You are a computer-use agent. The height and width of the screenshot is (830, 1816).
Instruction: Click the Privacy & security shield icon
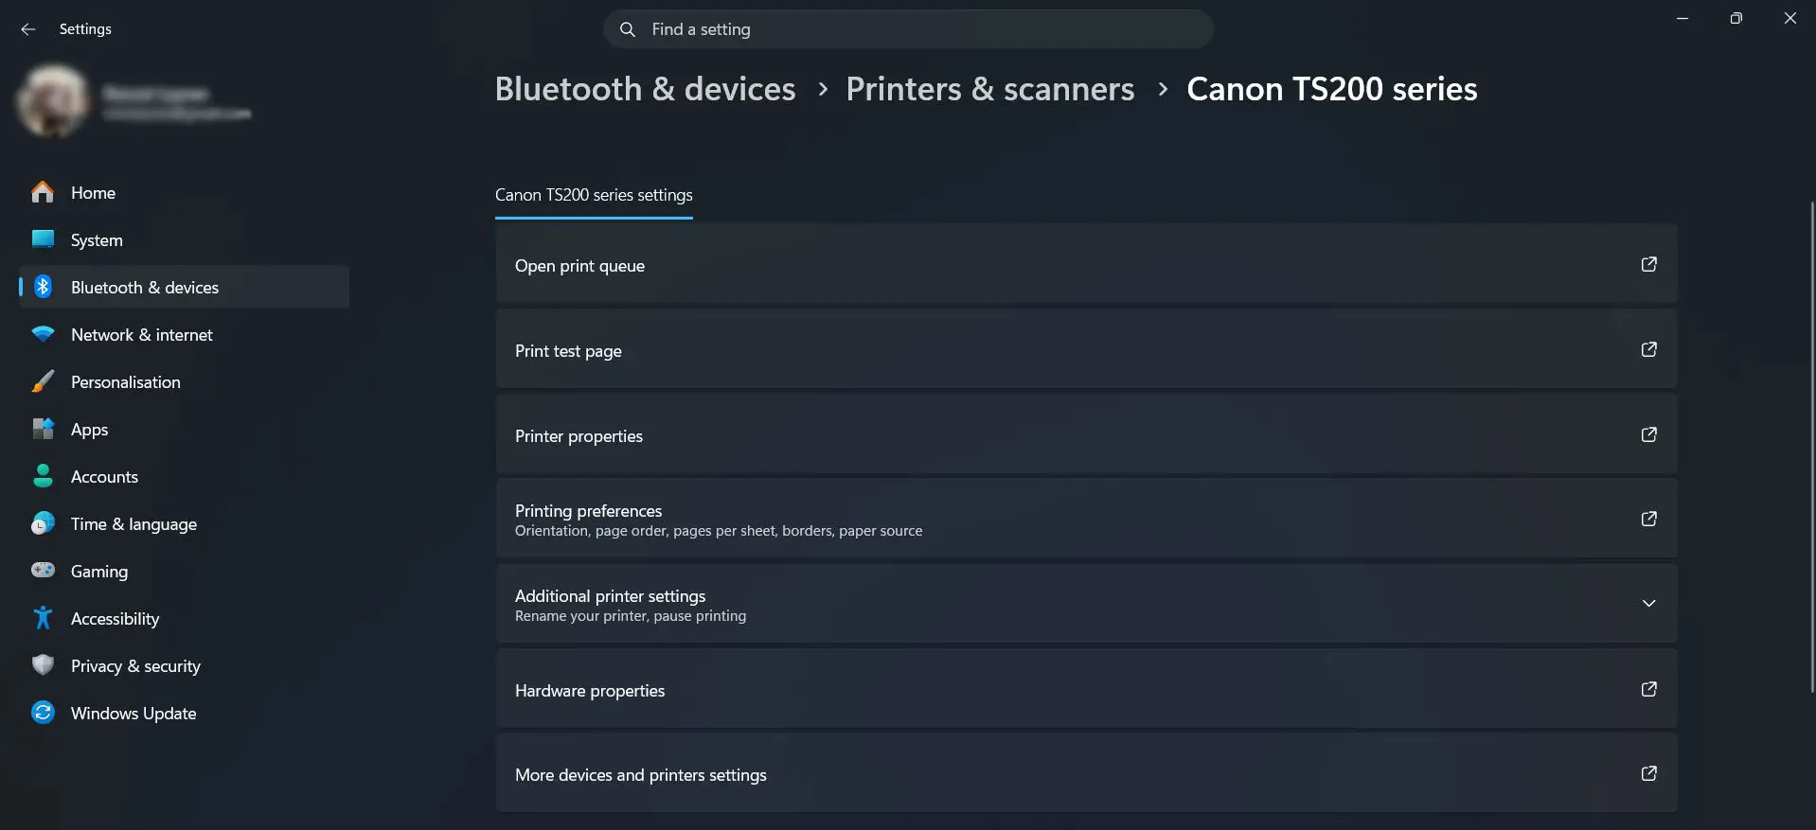point(43,665)
